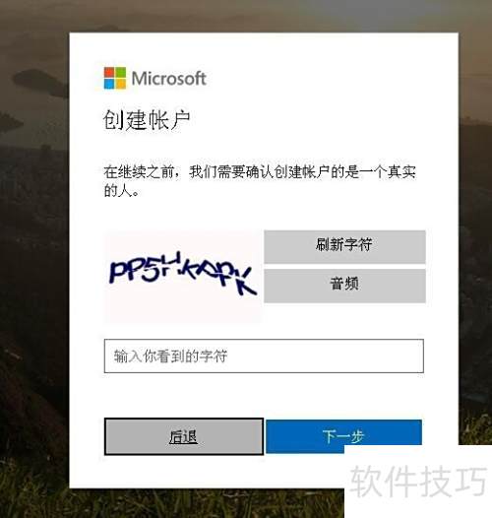Image resolution: width=492 pixels, height=518 pixels.
Task: Click the yellow square of Microsoft logo
Action: 120,84
